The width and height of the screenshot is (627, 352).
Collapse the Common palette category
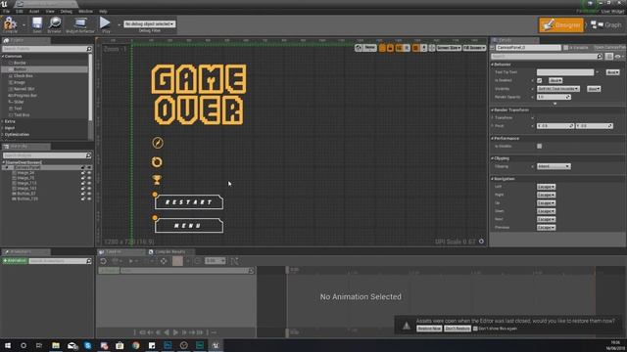(3, 57)
